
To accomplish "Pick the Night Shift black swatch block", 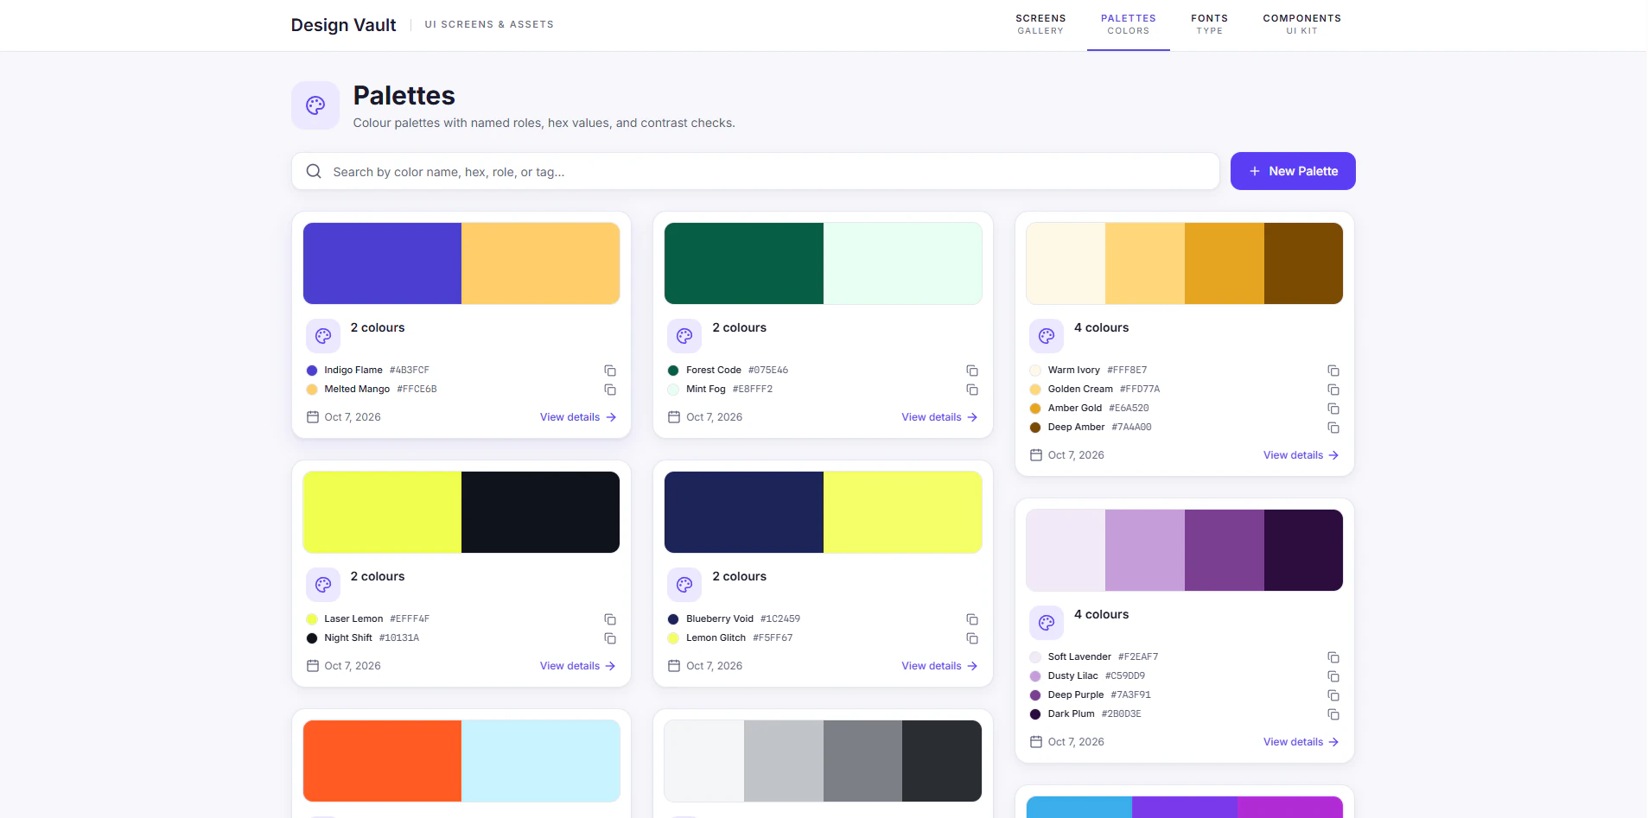I will point(540,512).
